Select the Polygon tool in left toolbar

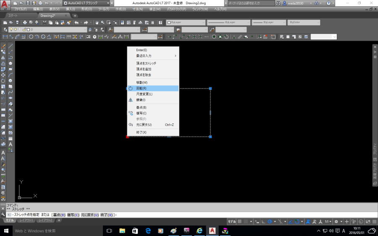10,63
